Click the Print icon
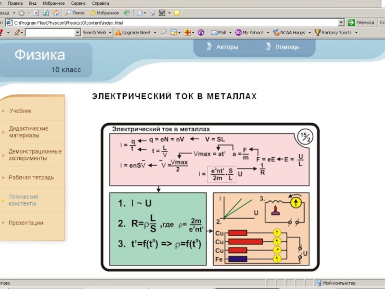The height and width of the screenshot is (289, 385). (152, 13)
